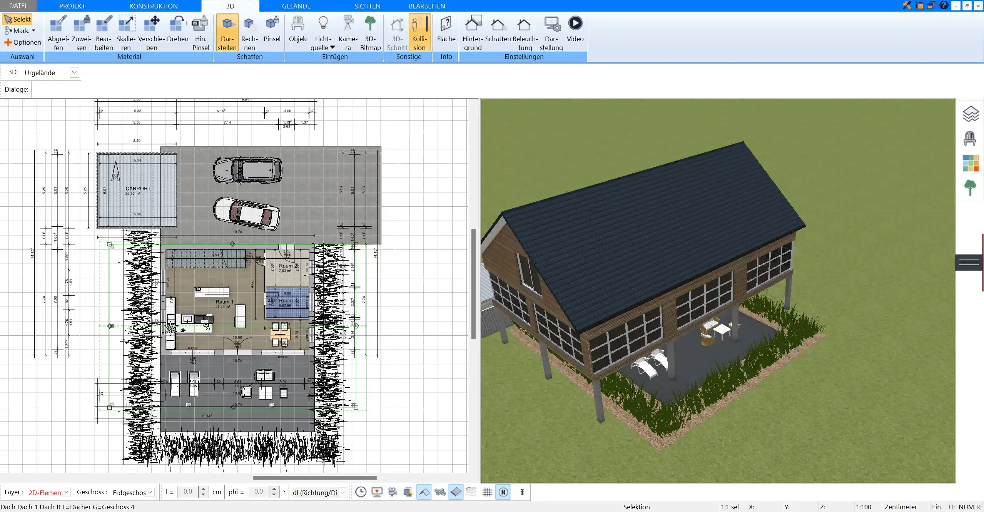Select the Abgreifen material picker tool
This screenshot has height=512, width=984.
coord(58,33)
